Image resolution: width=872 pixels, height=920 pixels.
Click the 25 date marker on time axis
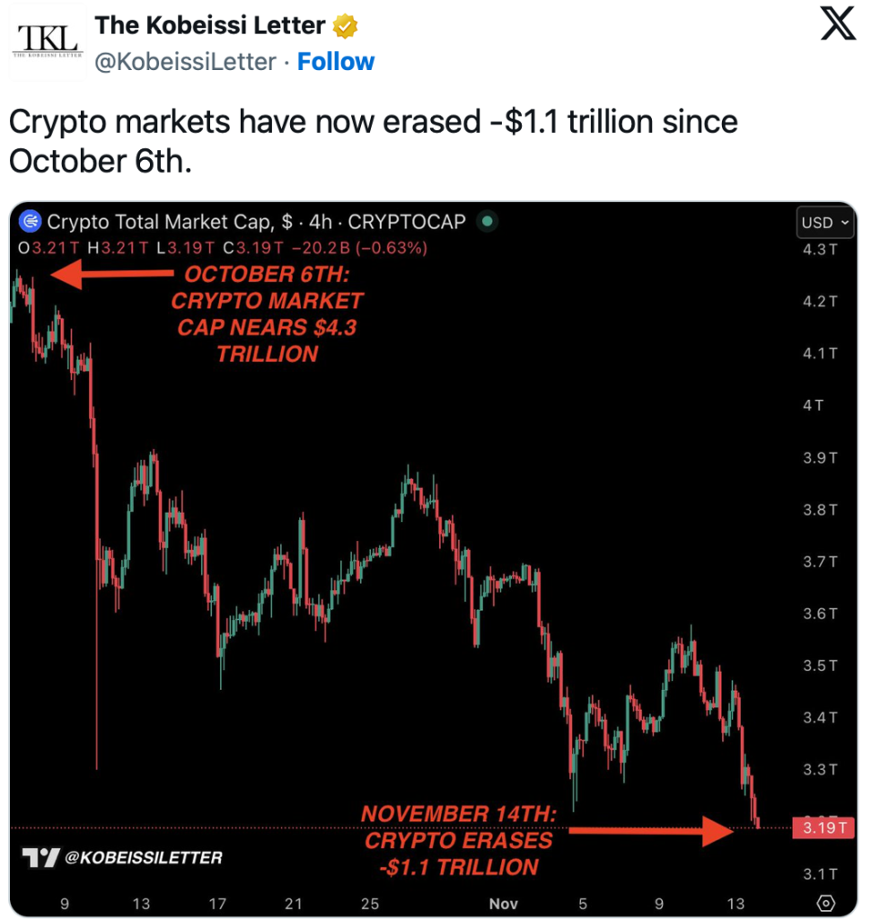pos(370,902)
